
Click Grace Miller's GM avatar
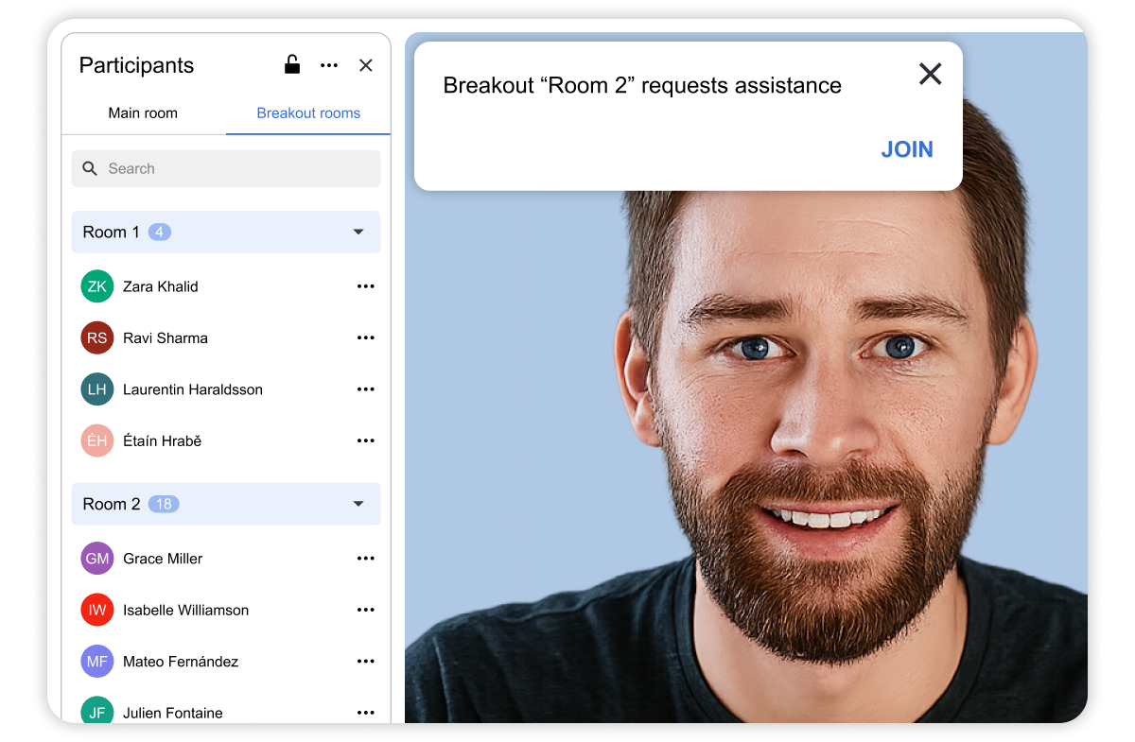[x=97, y=559]
